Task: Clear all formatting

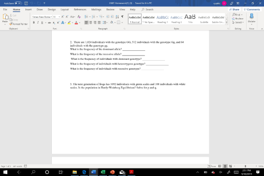Action: pyautogui.click(x=79, y=16)
